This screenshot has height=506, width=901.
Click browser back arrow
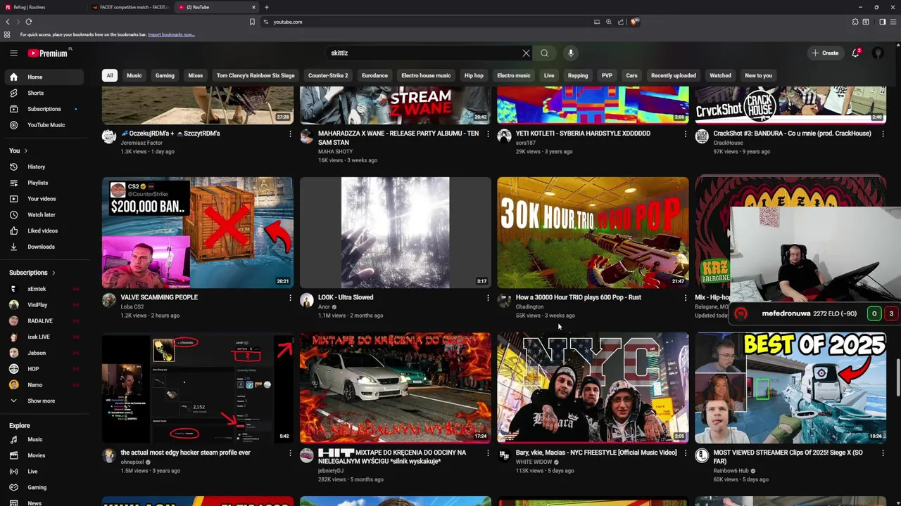click(8, 22)
